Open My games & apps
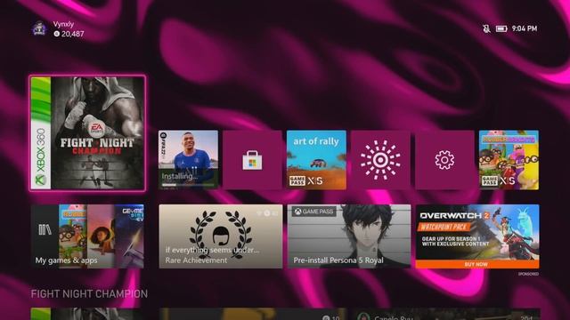Image resolution: width=570 pixels, height=320 pixels. tap(87, 236)
